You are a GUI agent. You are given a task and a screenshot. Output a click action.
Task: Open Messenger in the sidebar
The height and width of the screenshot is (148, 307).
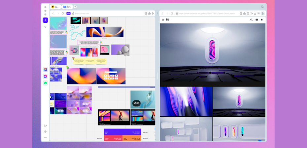pyautogui.click(x=46, y=76)
